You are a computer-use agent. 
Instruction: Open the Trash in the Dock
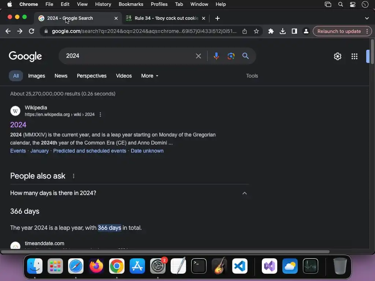click(340, 266)
